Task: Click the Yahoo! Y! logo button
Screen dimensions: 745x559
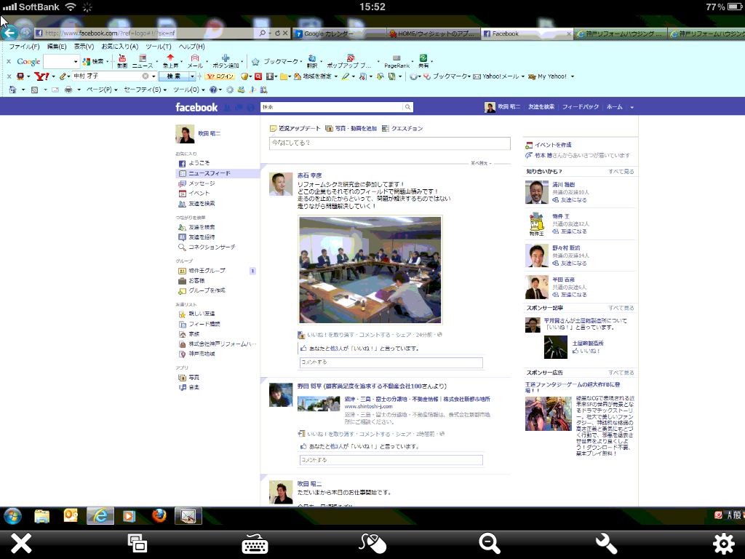Action: pyautogui.click(x=41, y=76)
